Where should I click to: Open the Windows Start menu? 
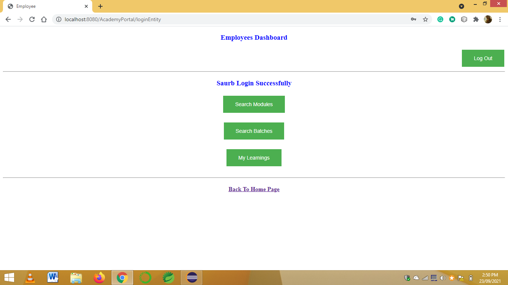[9, 278]
